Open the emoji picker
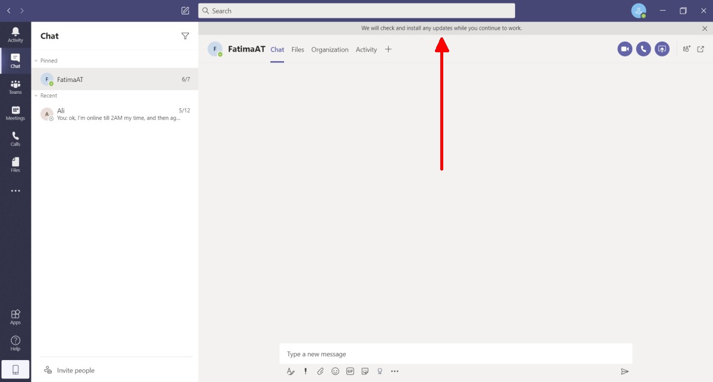The image size is (713, 382). pos(335,371)
